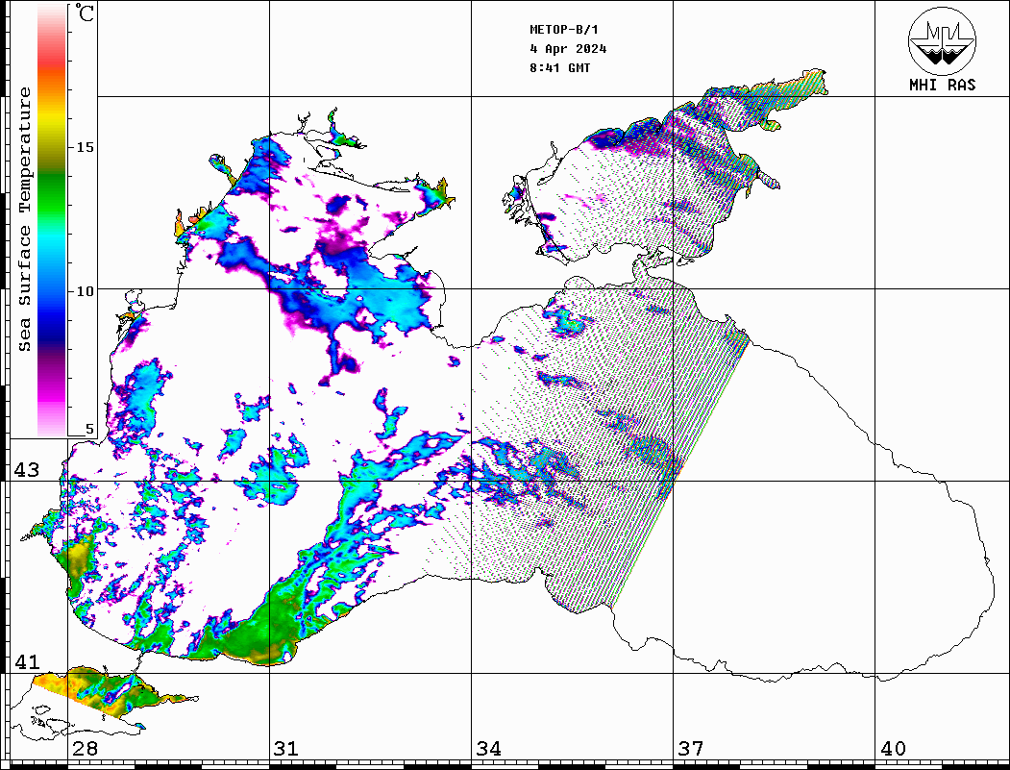
Task: Click latitude label '41' on left axis
Action: [x=27, y=662]
